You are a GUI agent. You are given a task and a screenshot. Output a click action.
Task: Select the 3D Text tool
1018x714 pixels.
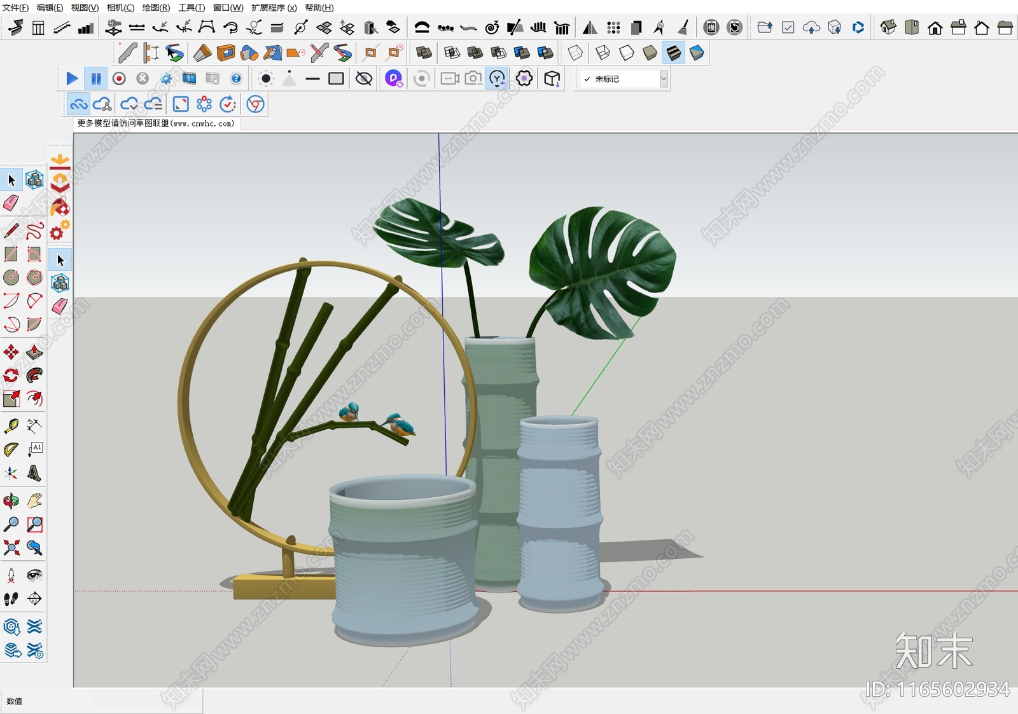coord(34,473)
